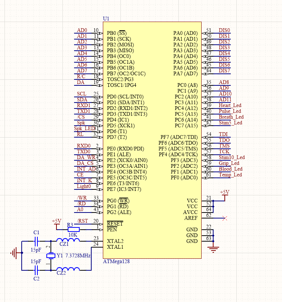Select inductor CZ1 symbol
This screenshot has width=282, height=302.
point(68,240)
